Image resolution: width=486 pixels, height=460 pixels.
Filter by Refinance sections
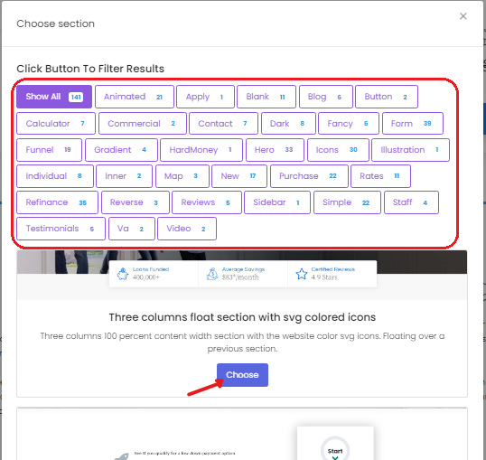(57, 202)
